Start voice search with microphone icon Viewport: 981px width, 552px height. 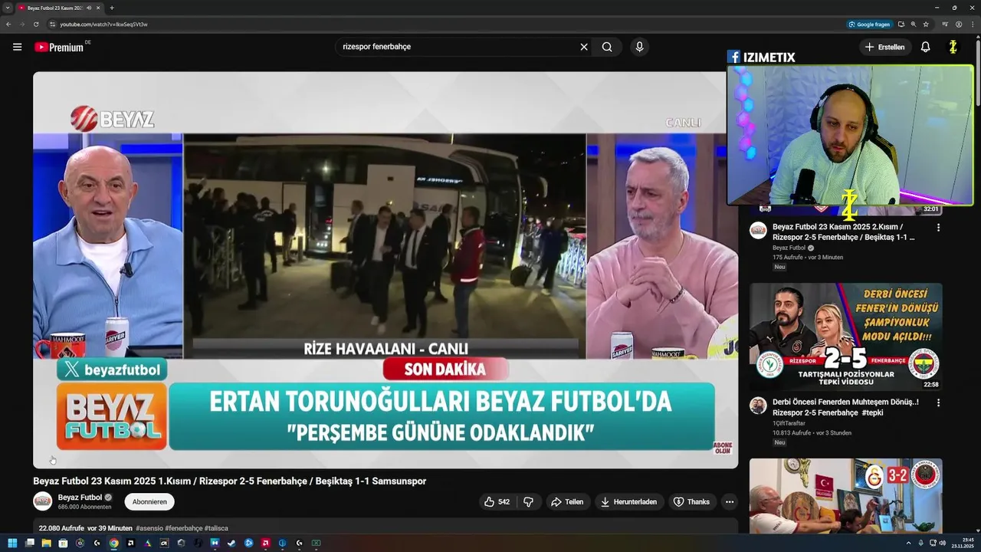(639, 47)
